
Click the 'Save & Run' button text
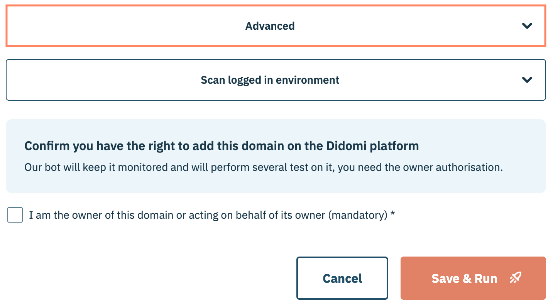[464, 279]
